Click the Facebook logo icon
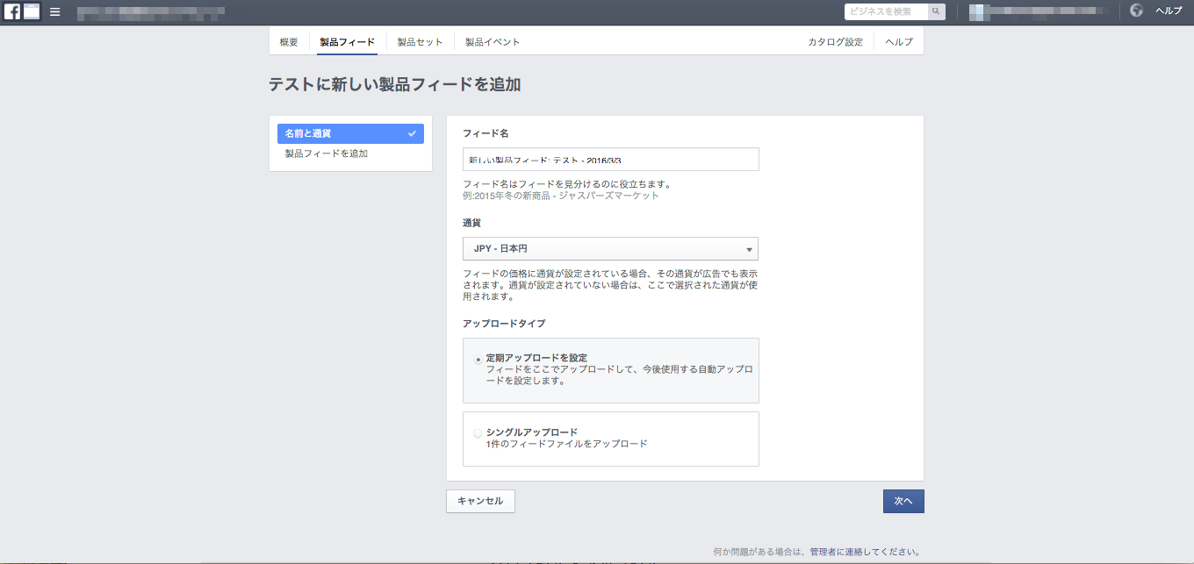Image resolution: width=1194 pixels, height=564 pixels. [12, 11]
